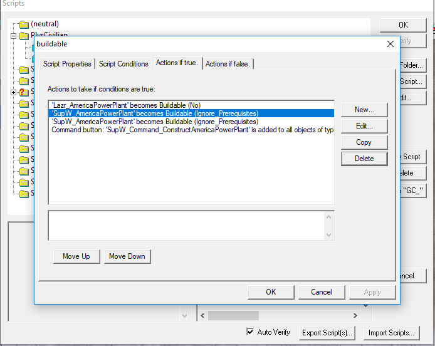Image resolution: width=435 pixels, height=346 pixels.
Task: Click Export Script(s)... button
Action: point(327,333)
